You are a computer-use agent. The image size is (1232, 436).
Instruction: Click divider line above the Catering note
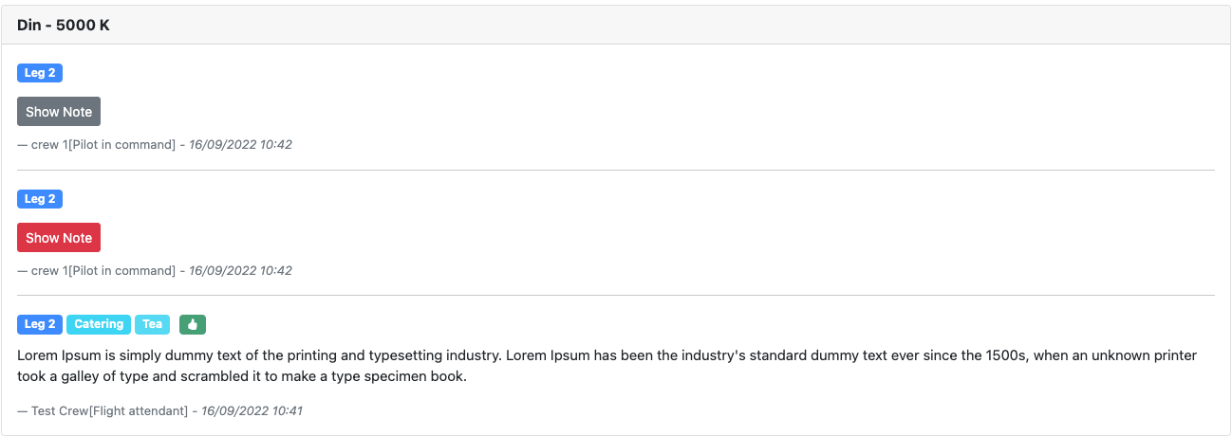coord(616,296)
